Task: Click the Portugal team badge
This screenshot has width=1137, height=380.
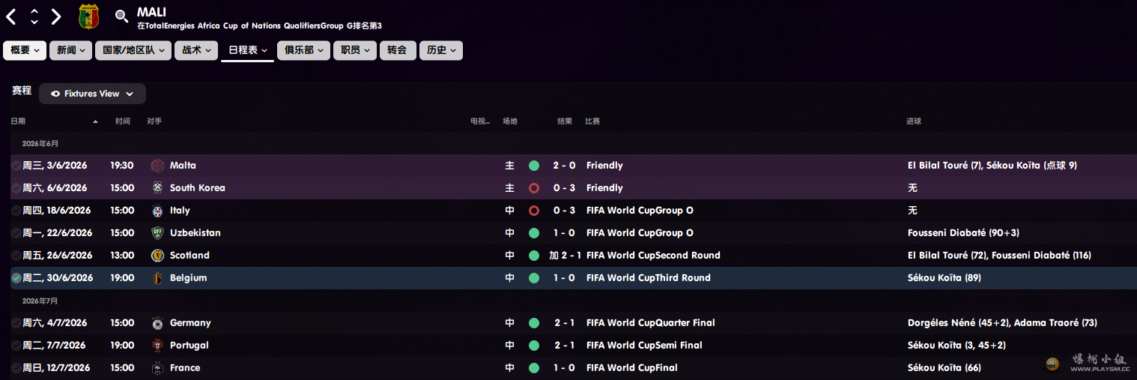Action: pyautogui.click(x=157, y=346)
